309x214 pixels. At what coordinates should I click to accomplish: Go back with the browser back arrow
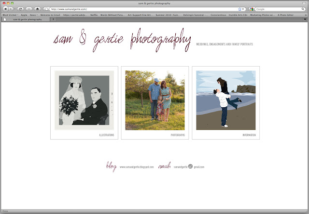click(x=5, y=9)
